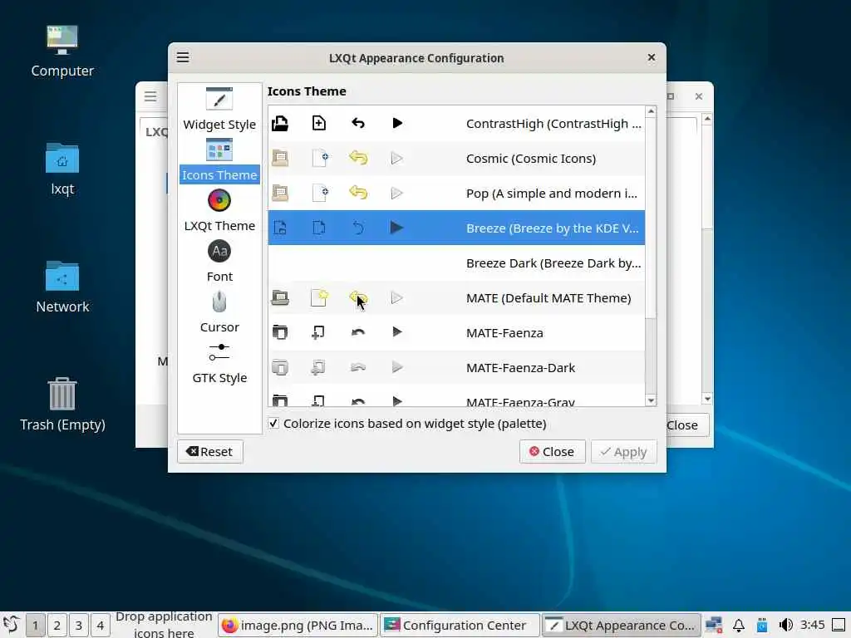The height and width of the screenshot is (638, 851).
Task: Open the volume control in system tray
Action: click(x=785, y=625)
